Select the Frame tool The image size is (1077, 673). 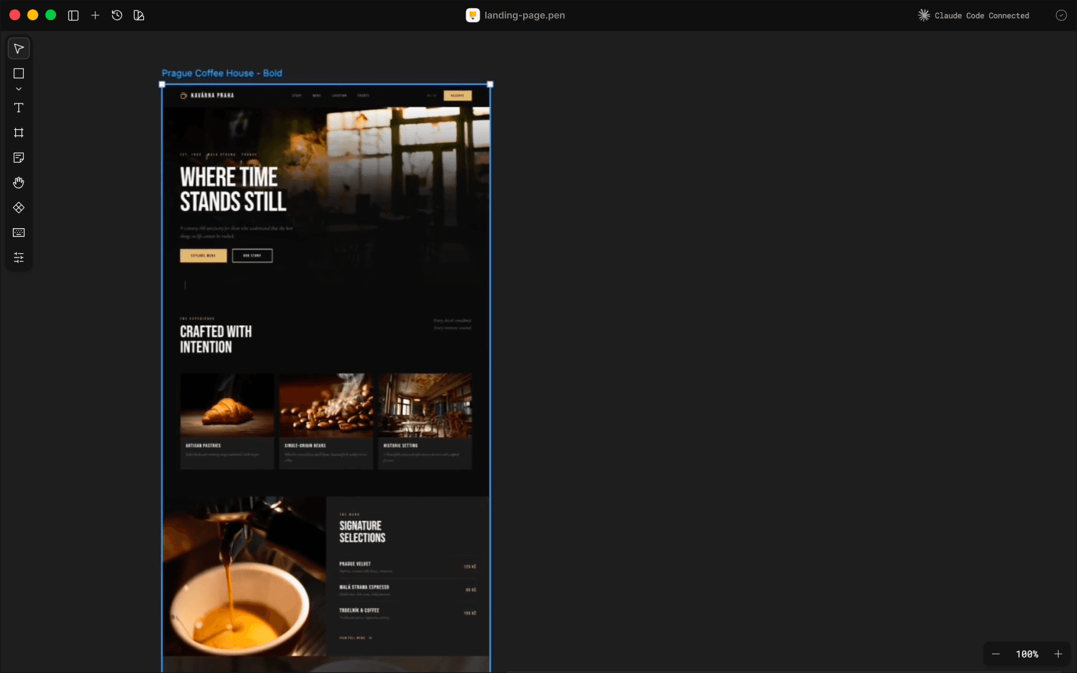coord(18,133)
